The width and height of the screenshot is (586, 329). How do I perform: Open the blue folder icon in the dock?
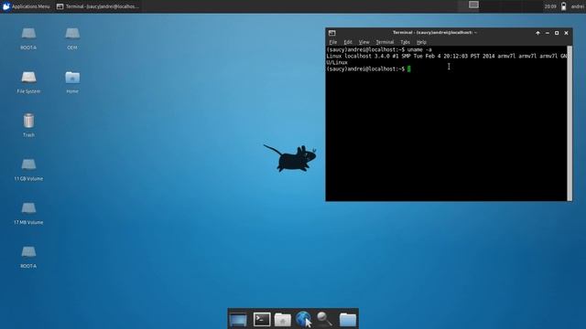pos(348,320)
